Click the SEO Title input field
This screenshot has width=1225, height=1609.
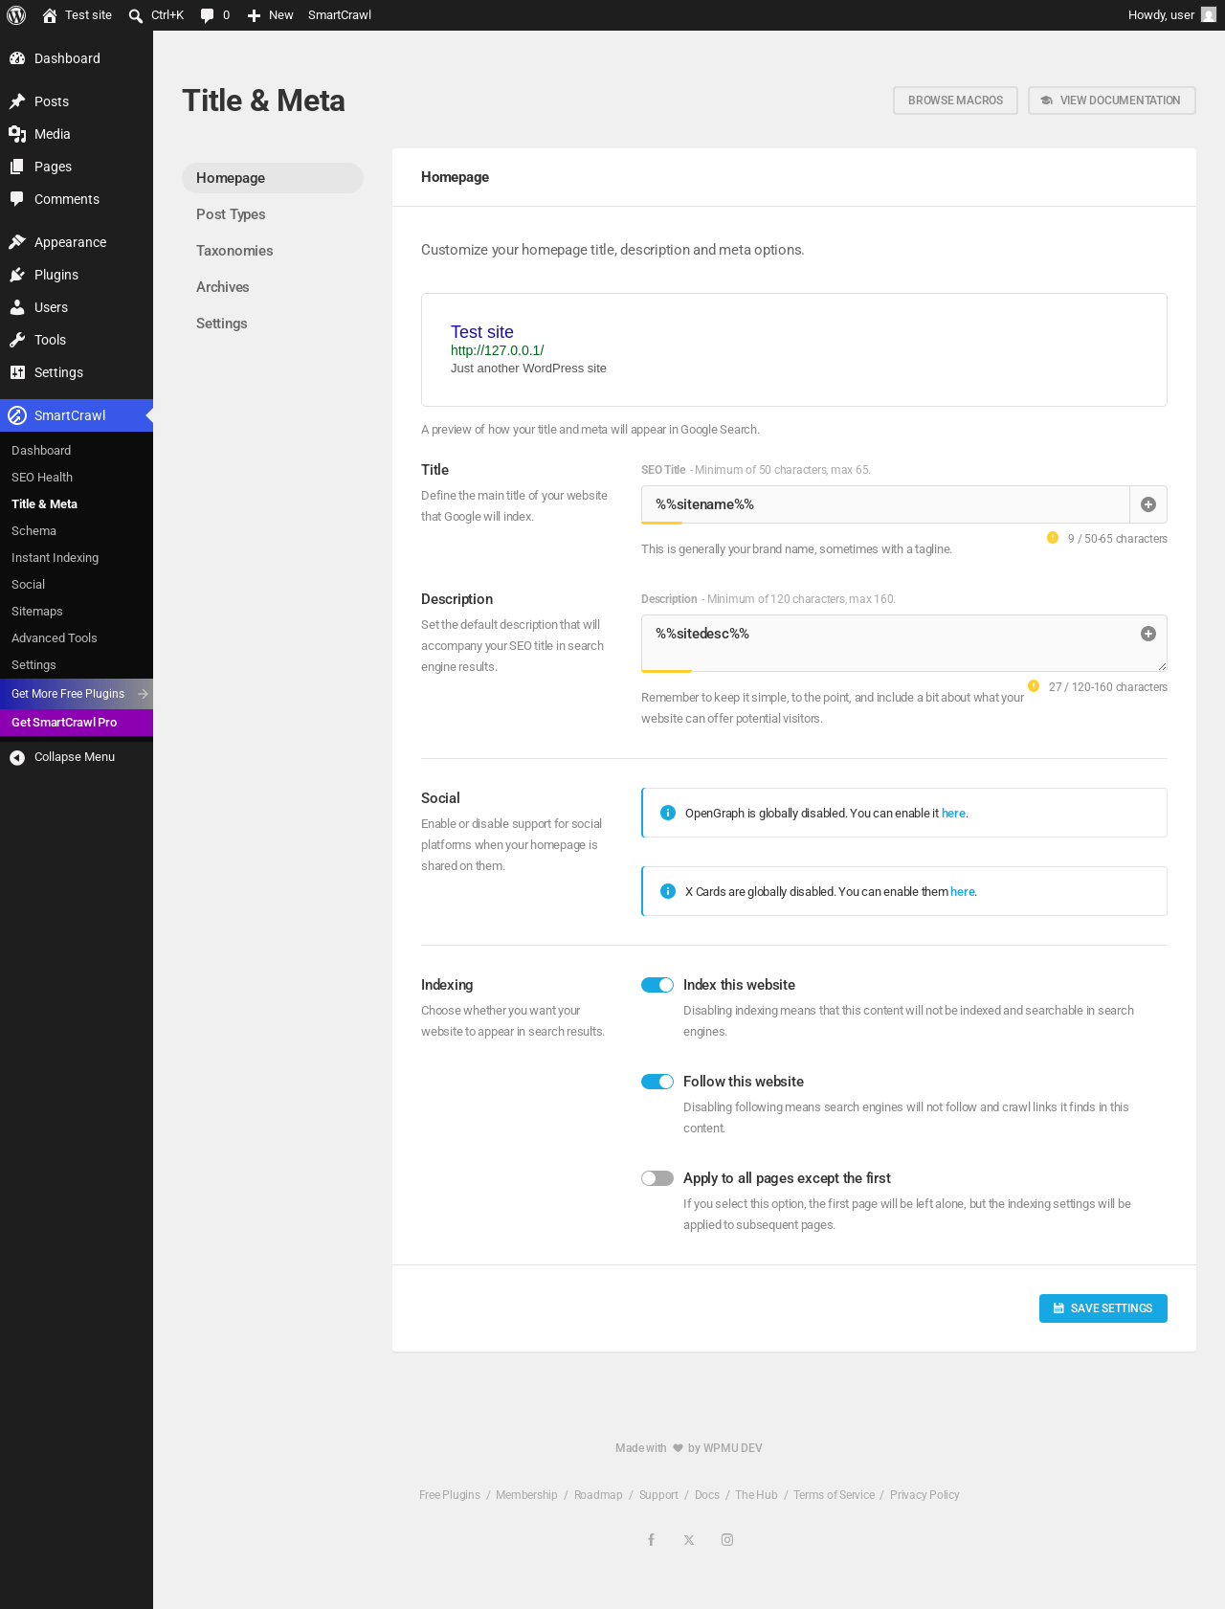pyautogui.click(x=885, y=504)
